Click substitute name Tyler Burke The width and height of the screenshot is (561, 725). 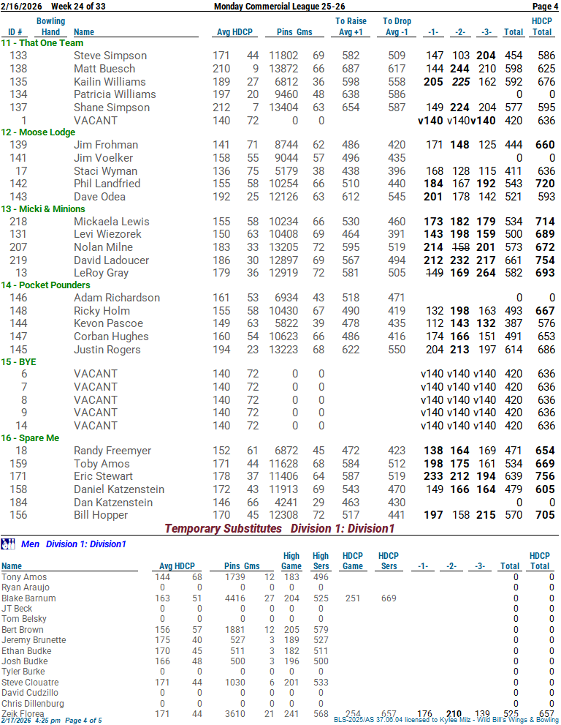coord(23,672)
